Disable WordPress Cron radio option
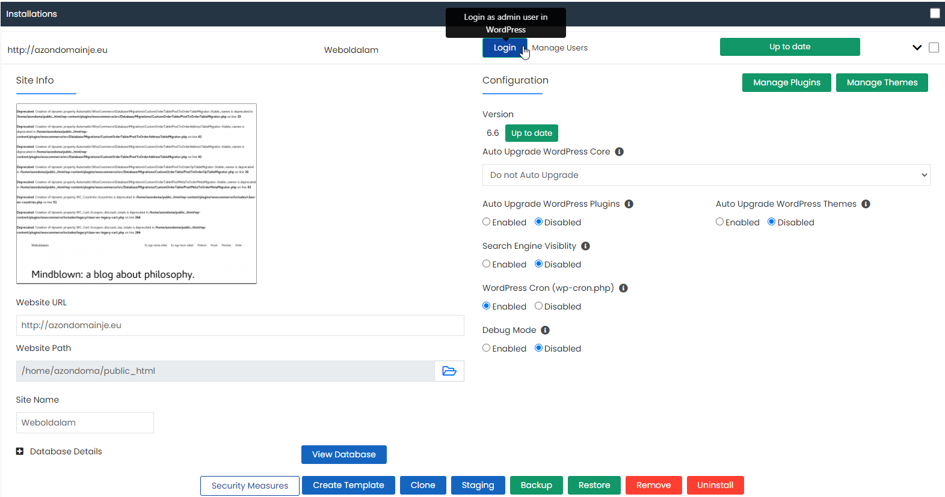This screenshot has width=945, height=497. 538,306
